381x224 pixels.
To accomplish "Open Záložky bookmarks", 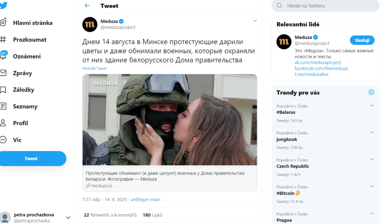I will coord(3,90).
